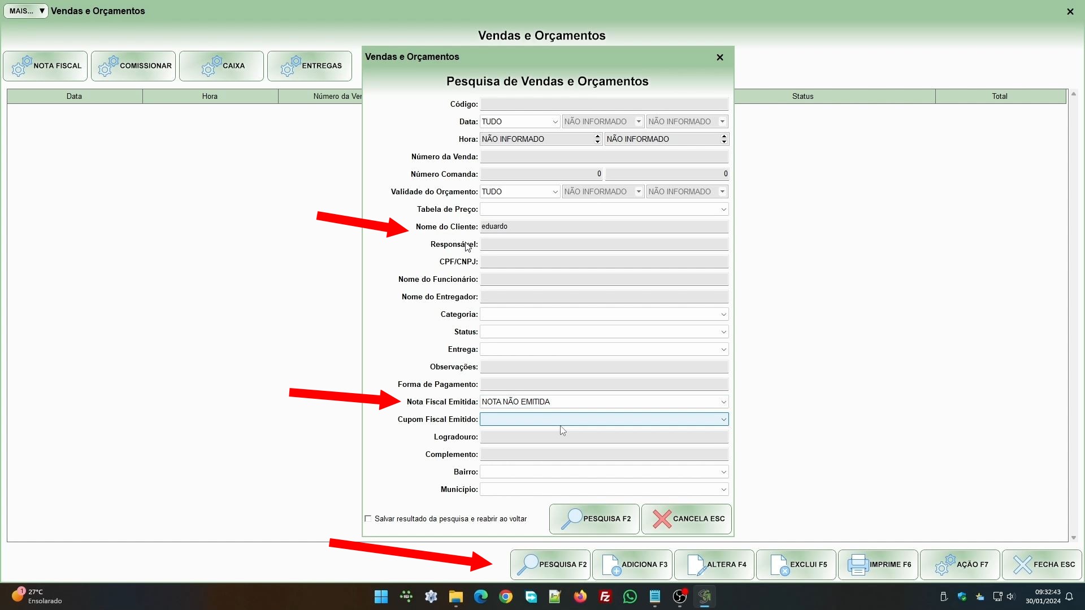The width and height of the screenshot is (1085, 610).
Task: Click the Status column header
Action: (802, 97)
